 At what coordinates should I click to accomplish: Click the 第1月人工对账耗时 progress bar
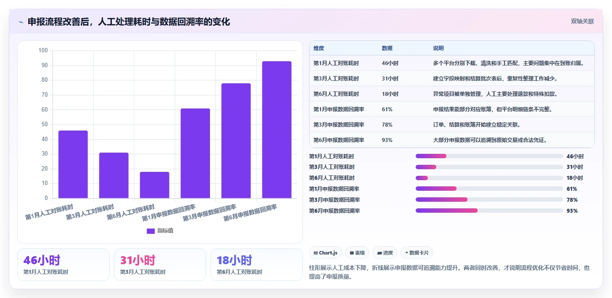coord(489,156)
